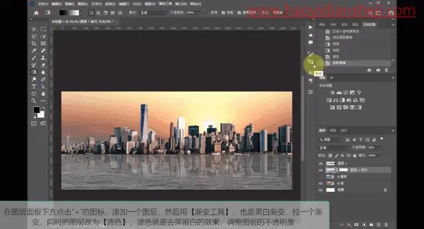
Task: Toggle lock transparent pixels in Layers panel
Action: click(330, 156)
